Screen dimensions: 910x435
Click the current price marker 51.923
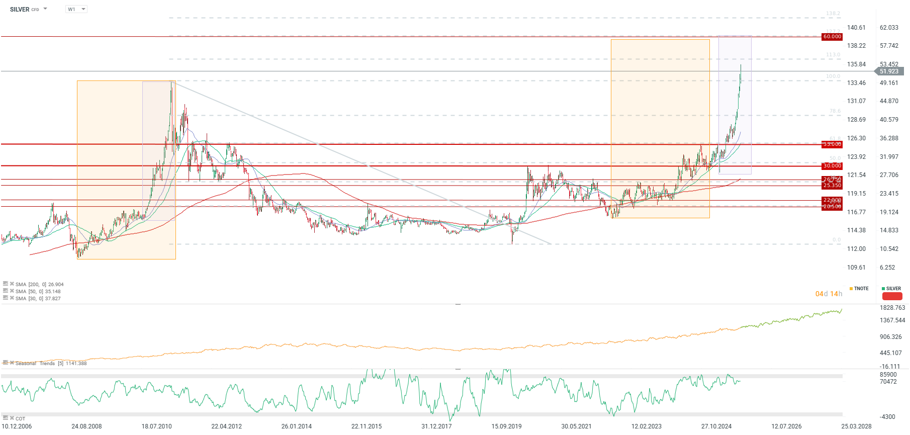click(889, 71)
